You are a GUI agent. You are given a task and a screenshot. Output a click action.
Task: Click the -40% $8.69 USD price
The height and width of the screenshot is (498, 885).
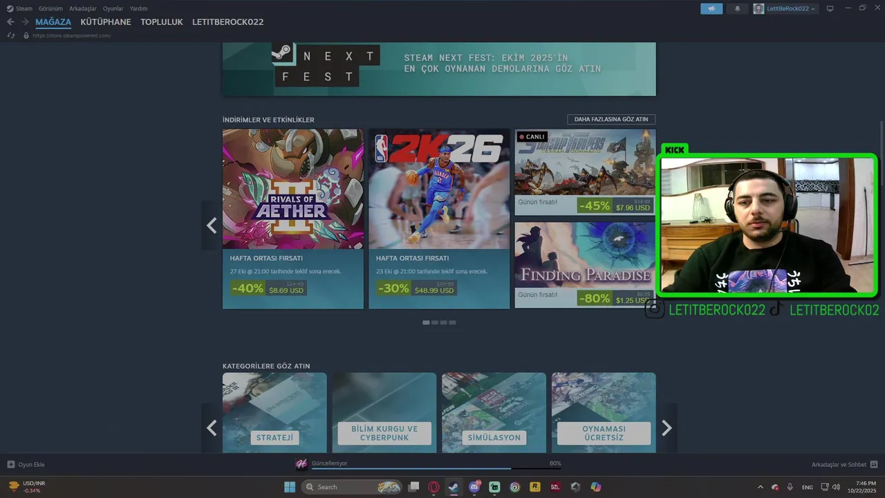click(268, 288)
